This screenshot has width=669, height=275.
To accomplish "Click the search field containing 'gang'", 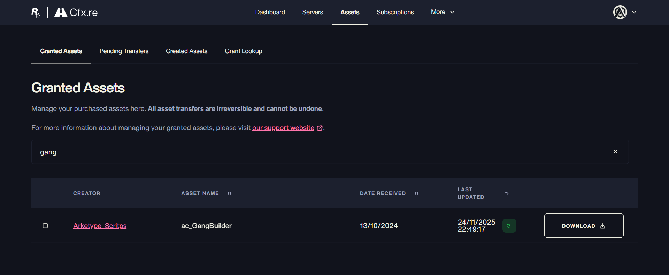I will click(314, 152).
